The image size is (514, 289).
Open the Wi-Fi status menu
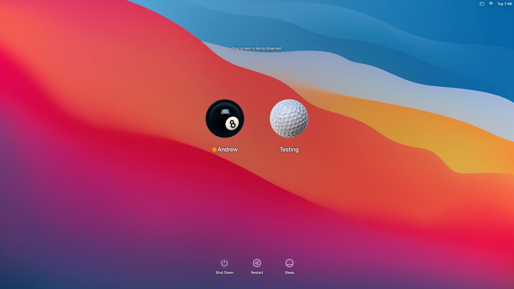tap(491, 4)
